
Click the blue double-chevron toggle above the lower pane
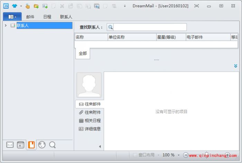(235, 66)
